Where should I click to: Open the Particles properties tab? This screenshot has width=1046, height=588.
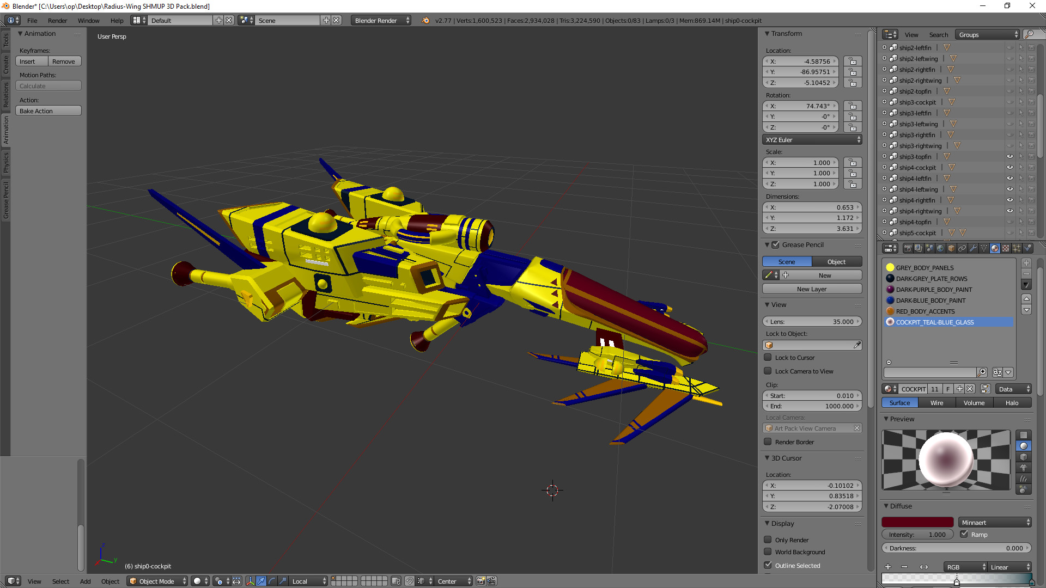[1017, 248]
